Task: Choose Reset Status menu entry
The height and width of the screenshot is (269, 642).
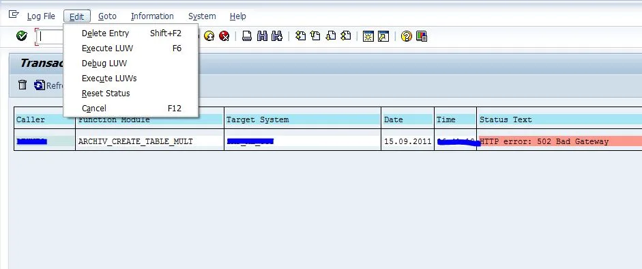Action: 131,94
